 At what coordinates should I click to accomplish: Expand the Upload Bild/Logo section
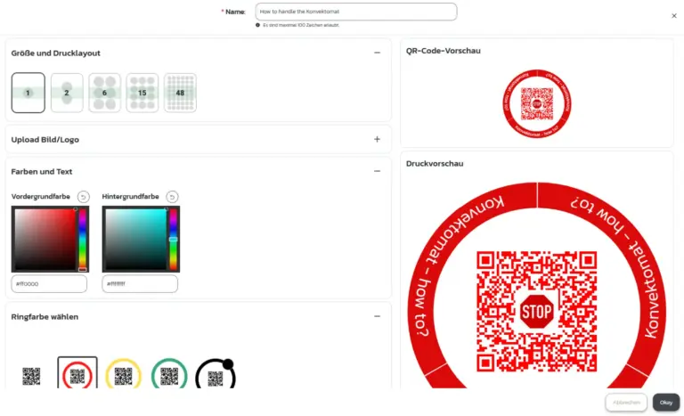click(x=377, y=139)
